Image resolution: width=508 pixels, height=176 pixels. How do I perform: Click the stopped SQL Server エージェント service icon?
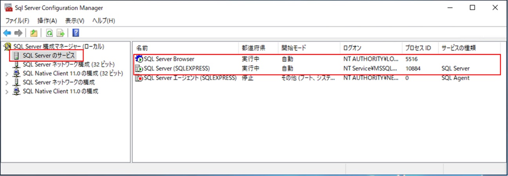(139, 78)
